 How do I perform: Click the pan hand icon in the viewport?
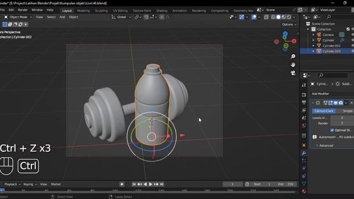293,65
